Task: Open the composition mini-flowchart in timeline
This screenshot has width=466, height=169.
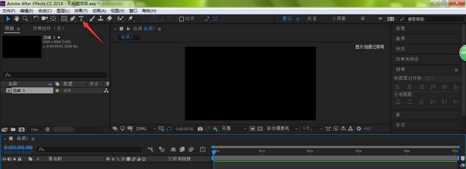Action: point(151,149)
